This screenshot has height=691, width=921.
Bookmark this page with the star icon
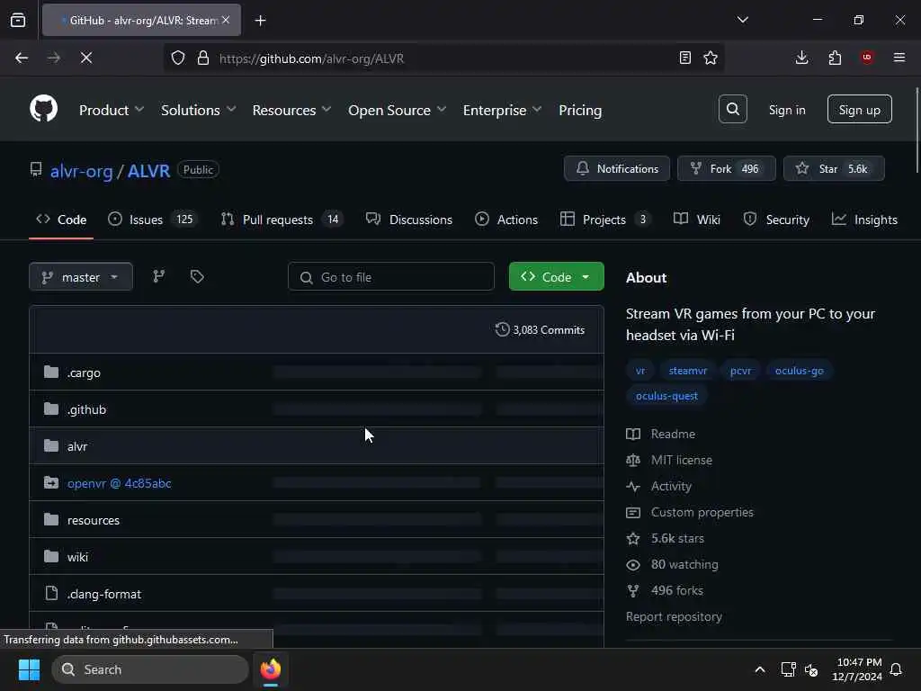pos(711,58)
